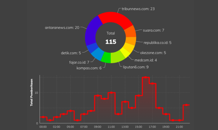This screenshot has width=218, height=130.
Task: Click the 09:00 x-axis label
Action: tap(97, 127)
